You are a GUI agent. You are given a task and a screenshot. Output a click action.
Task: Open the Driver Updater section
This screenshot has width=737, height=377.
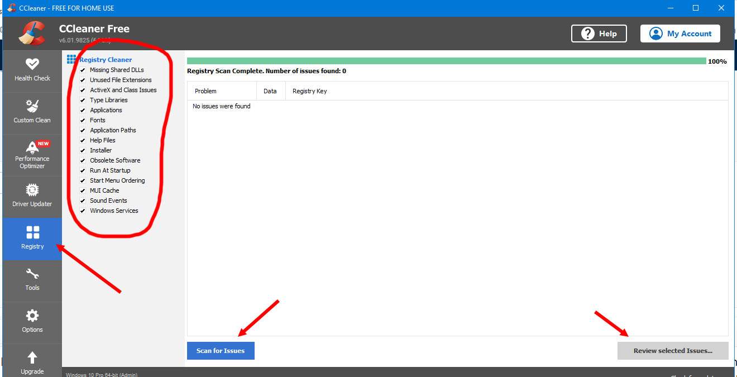32,197
